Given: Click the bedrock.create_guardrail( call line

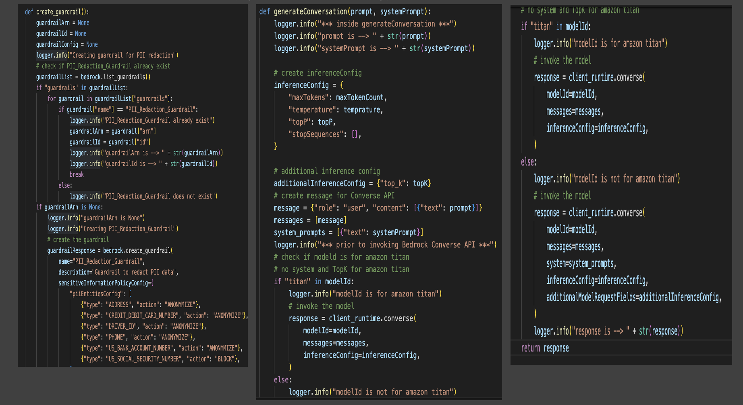Looking at the screenshot, I should [110, 250].
